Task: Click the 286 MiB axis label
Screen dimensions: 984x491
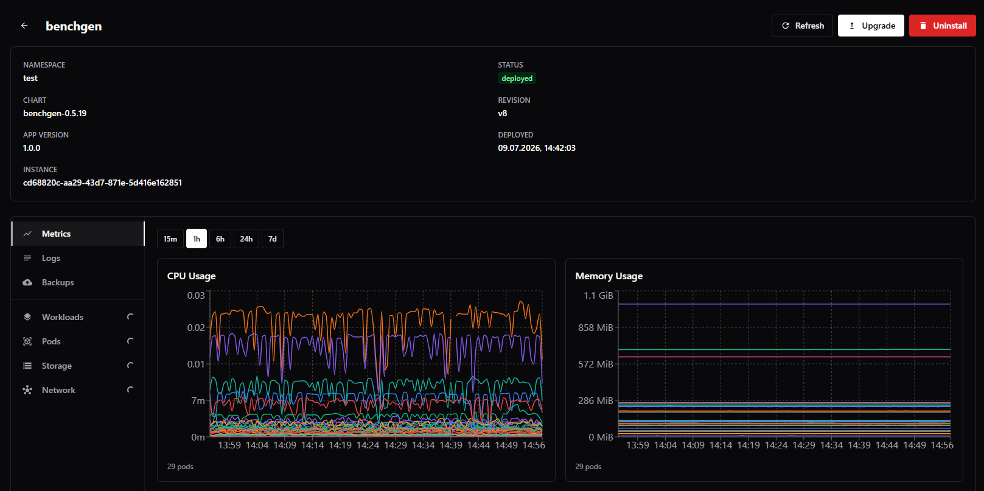Action: [x=596, y=400]
